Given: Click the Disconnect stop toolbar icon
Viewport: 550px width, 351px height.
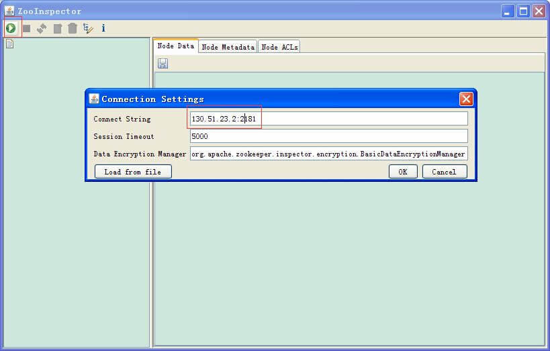Looking at the screenshot, I should pos(26,28).
